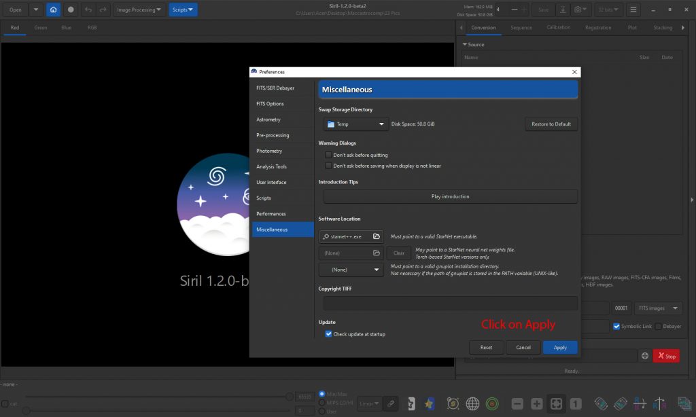Click the astrometry globe grid icon
Viewport: 696px width, 417px height.
(x=472, y=403)
